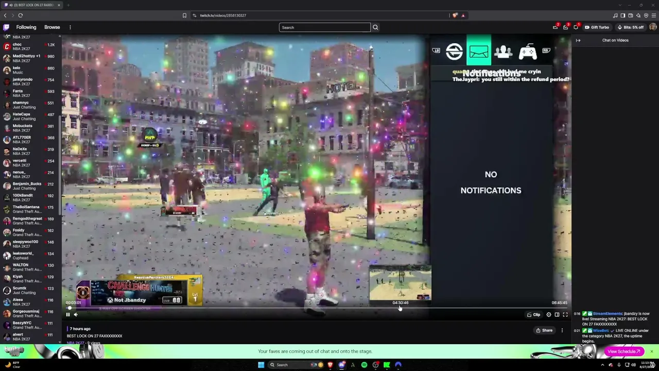Open the Brave VPN shield icon
The width and height of the screenshot is (659, 371).
coord(646,15)
